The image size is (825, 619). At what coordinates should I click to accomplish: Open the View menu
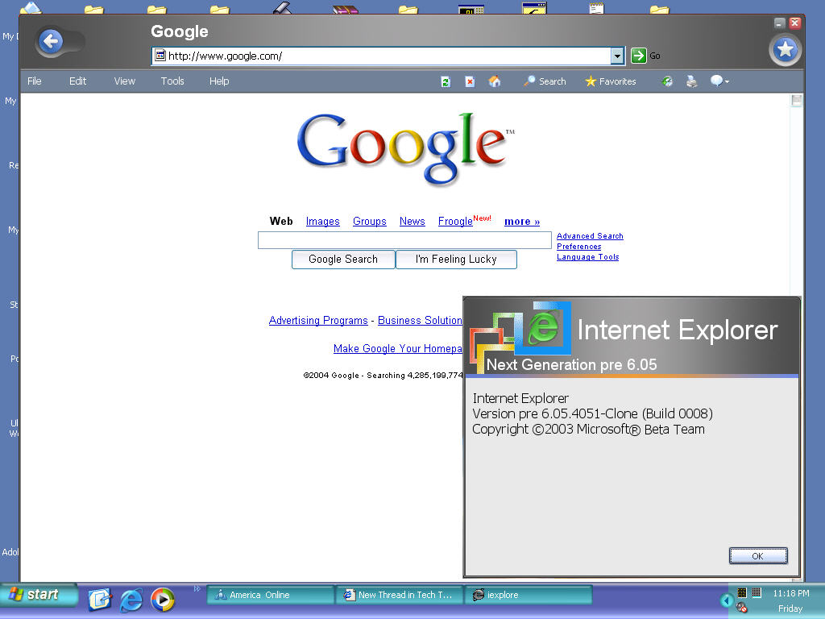[x=125, y=81]
